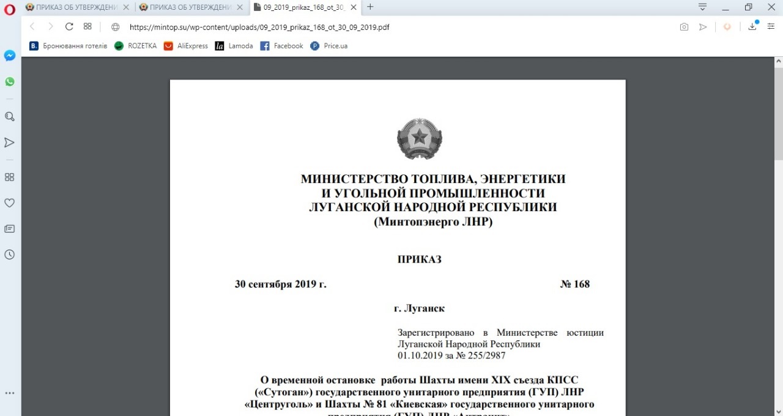Click the line И УГОЛЬНОЙ ПРОМЫШЛЕННОСТИ
The height and width of the screenshot is (416, 783).
click(433, 193)
